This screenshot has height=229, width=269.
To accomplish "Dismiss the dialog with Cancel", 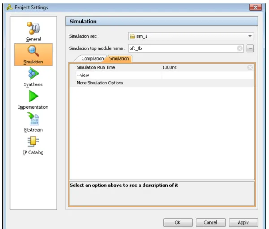I will point(211,222).
